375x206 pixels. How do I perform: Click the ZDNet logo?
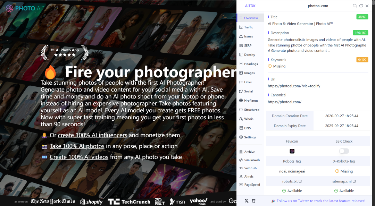pyautogui.click(x=160, y=202)
